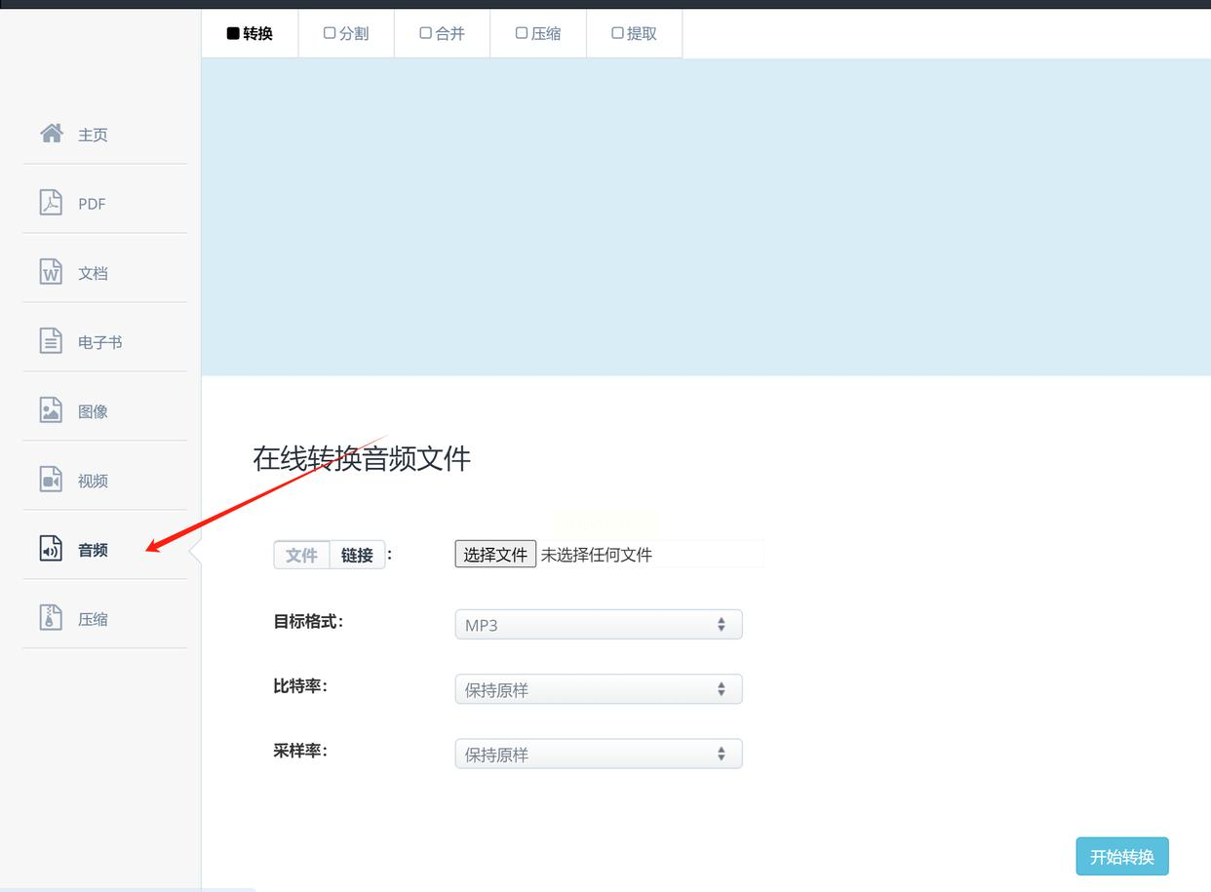The width and height of the screenshot is (1211, 892).
Task: Switch to the 压缩 top tab
Action: pos(538,33)
